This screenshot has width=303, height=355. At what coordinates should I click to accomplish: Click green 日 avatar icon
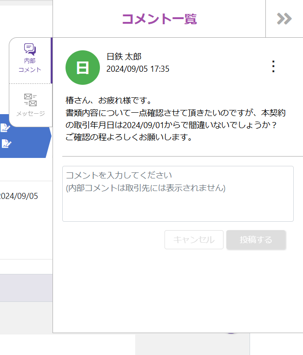(x=83, y=68)
